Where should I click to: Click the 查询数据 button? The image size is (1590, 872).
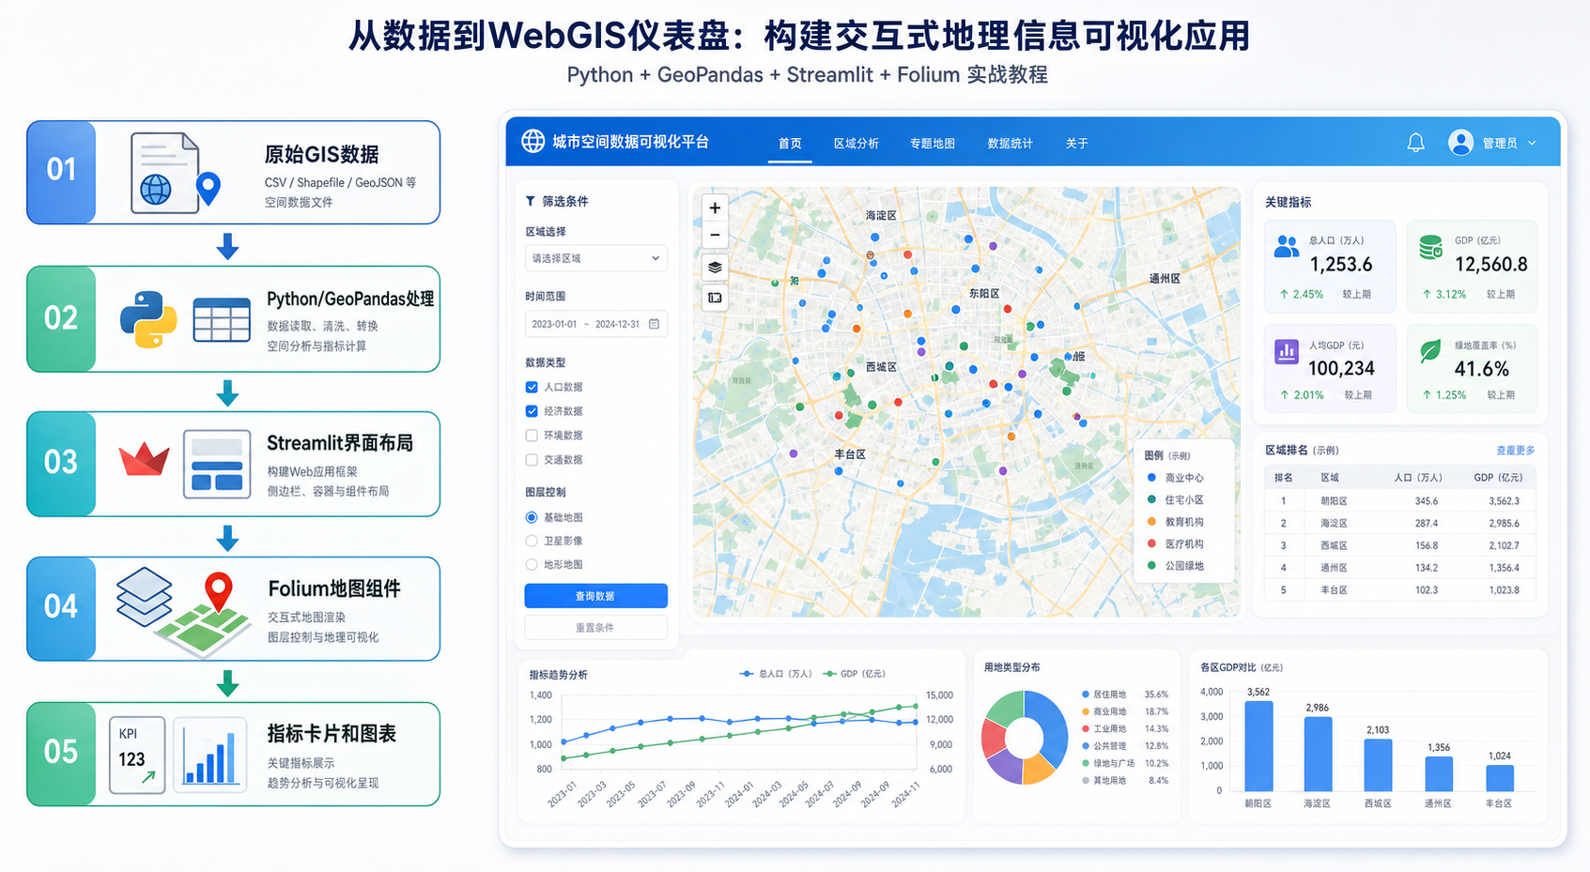pyautogui.click(x=595, y=596)
